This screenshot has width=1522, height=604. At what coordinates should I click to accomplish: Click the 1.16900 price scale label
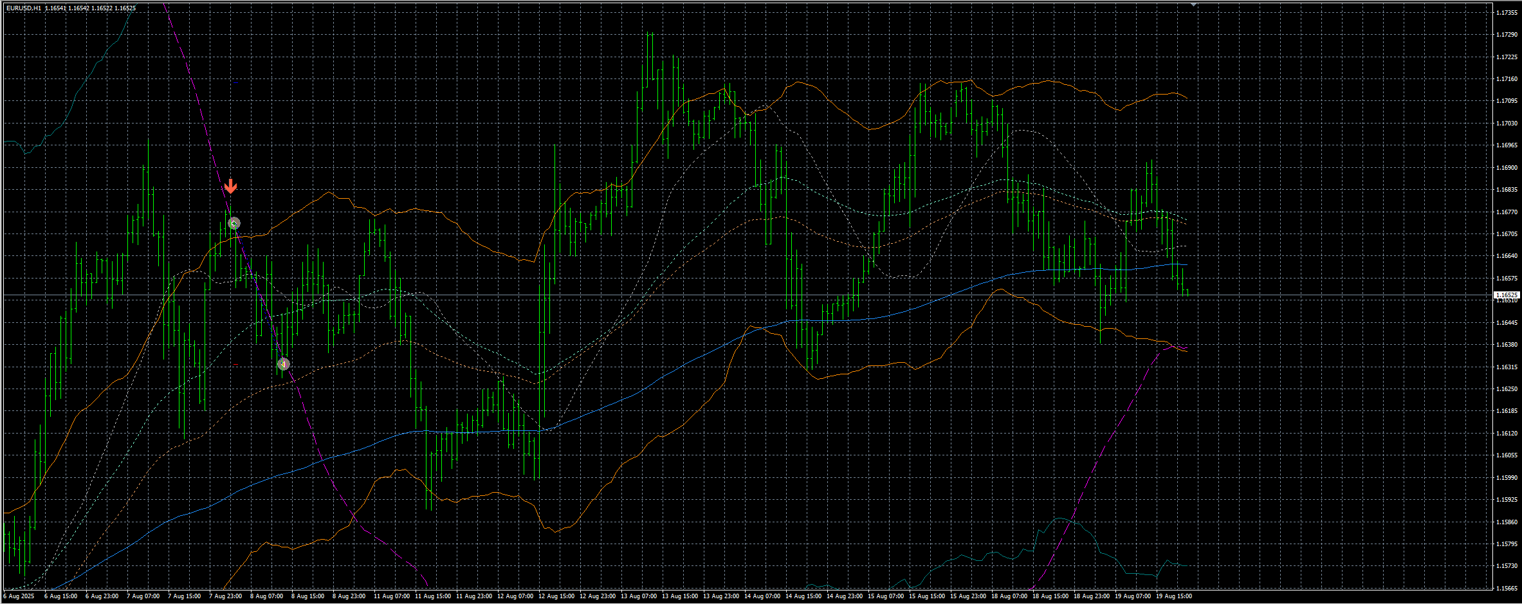tap(1507, 168)
